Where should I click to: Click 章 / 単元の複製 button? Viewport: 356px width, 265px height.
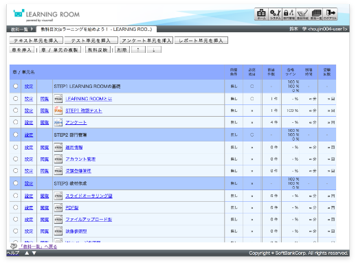pos(60,49)
